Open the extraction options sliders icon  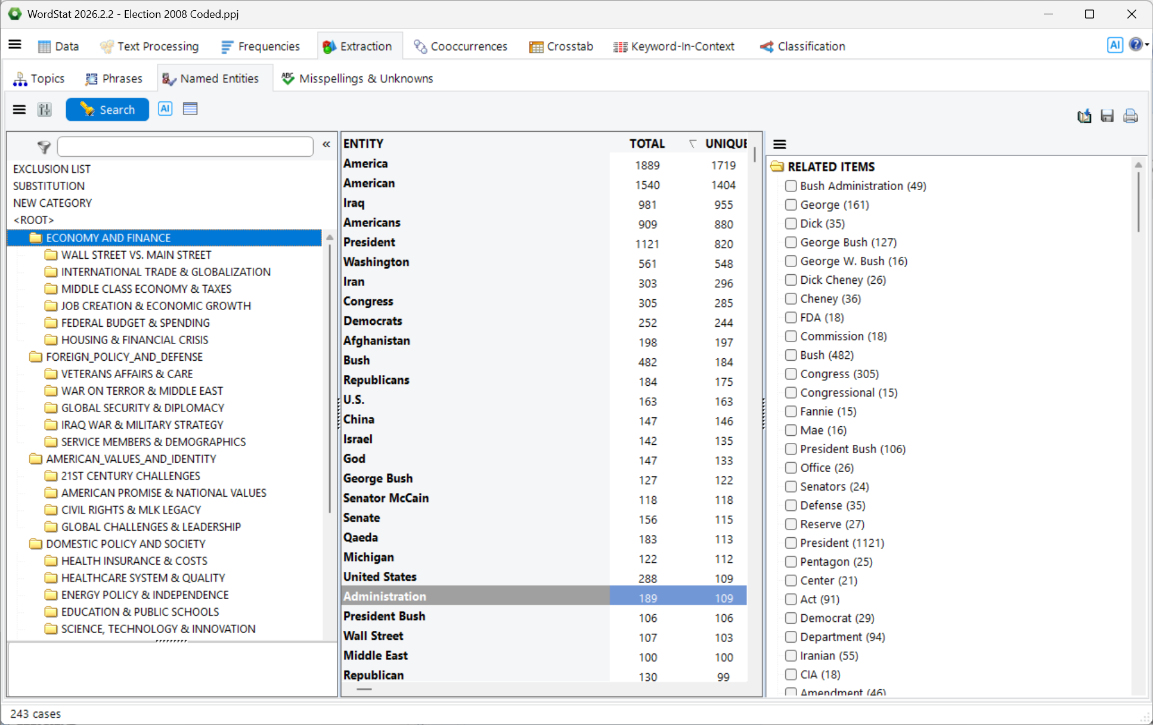coord(45,110)
